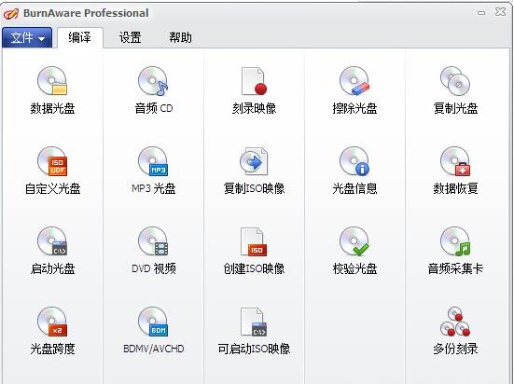Close the BurnAware Professional window
514x384 pixels.
point(500,12)
